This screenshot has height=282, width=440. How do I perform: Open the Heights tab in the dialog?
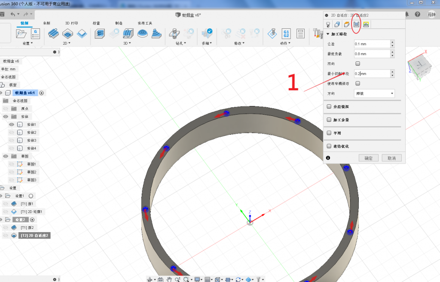coord(347,24)
